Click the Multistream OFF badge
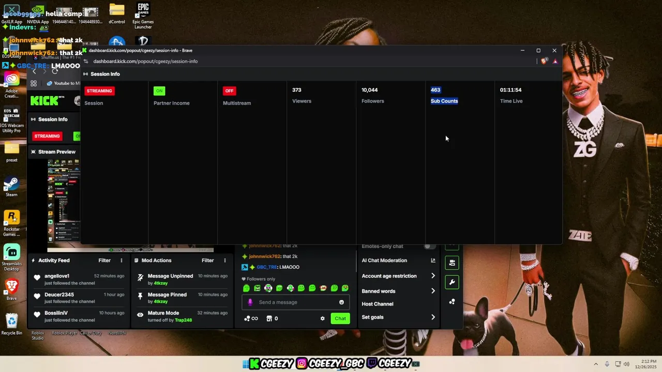This screenshot has width=662, height=372. tap(229, 91)
